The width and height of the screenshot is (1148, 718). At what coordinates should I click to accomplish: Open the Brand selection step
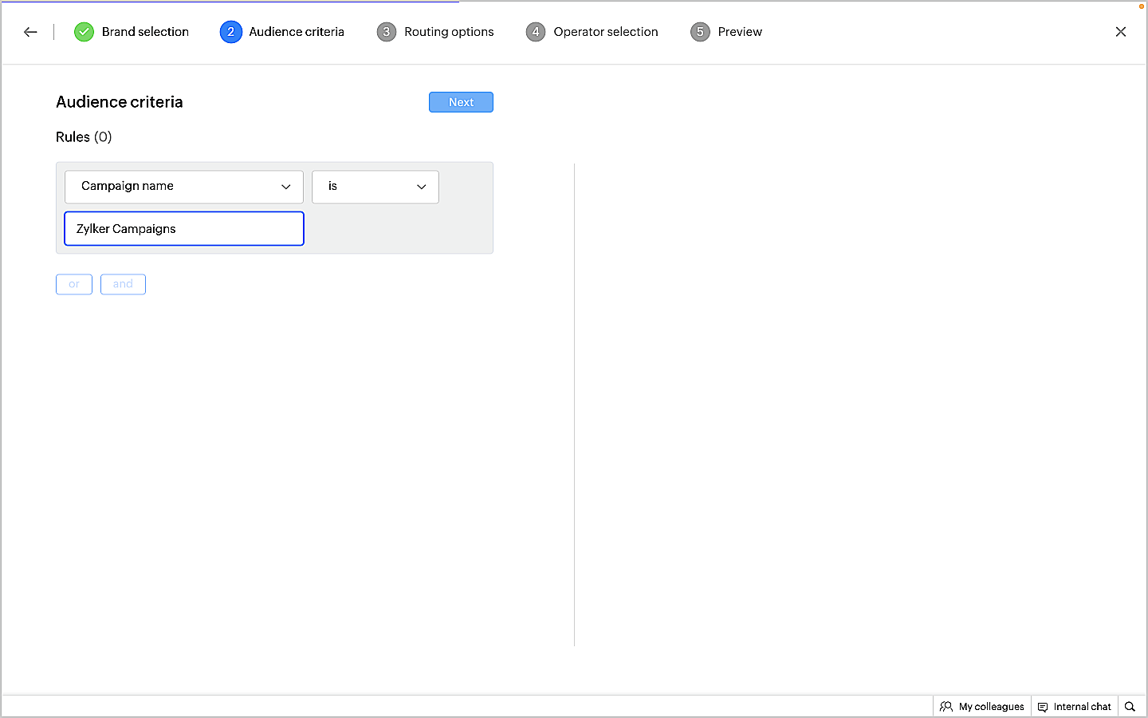[x=145, y=32]
